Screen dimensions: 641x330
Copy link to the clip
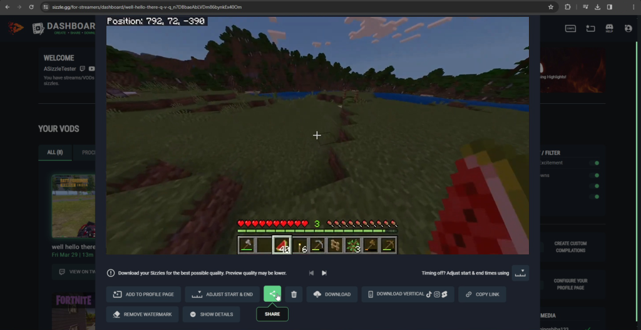tap(482, 294)
